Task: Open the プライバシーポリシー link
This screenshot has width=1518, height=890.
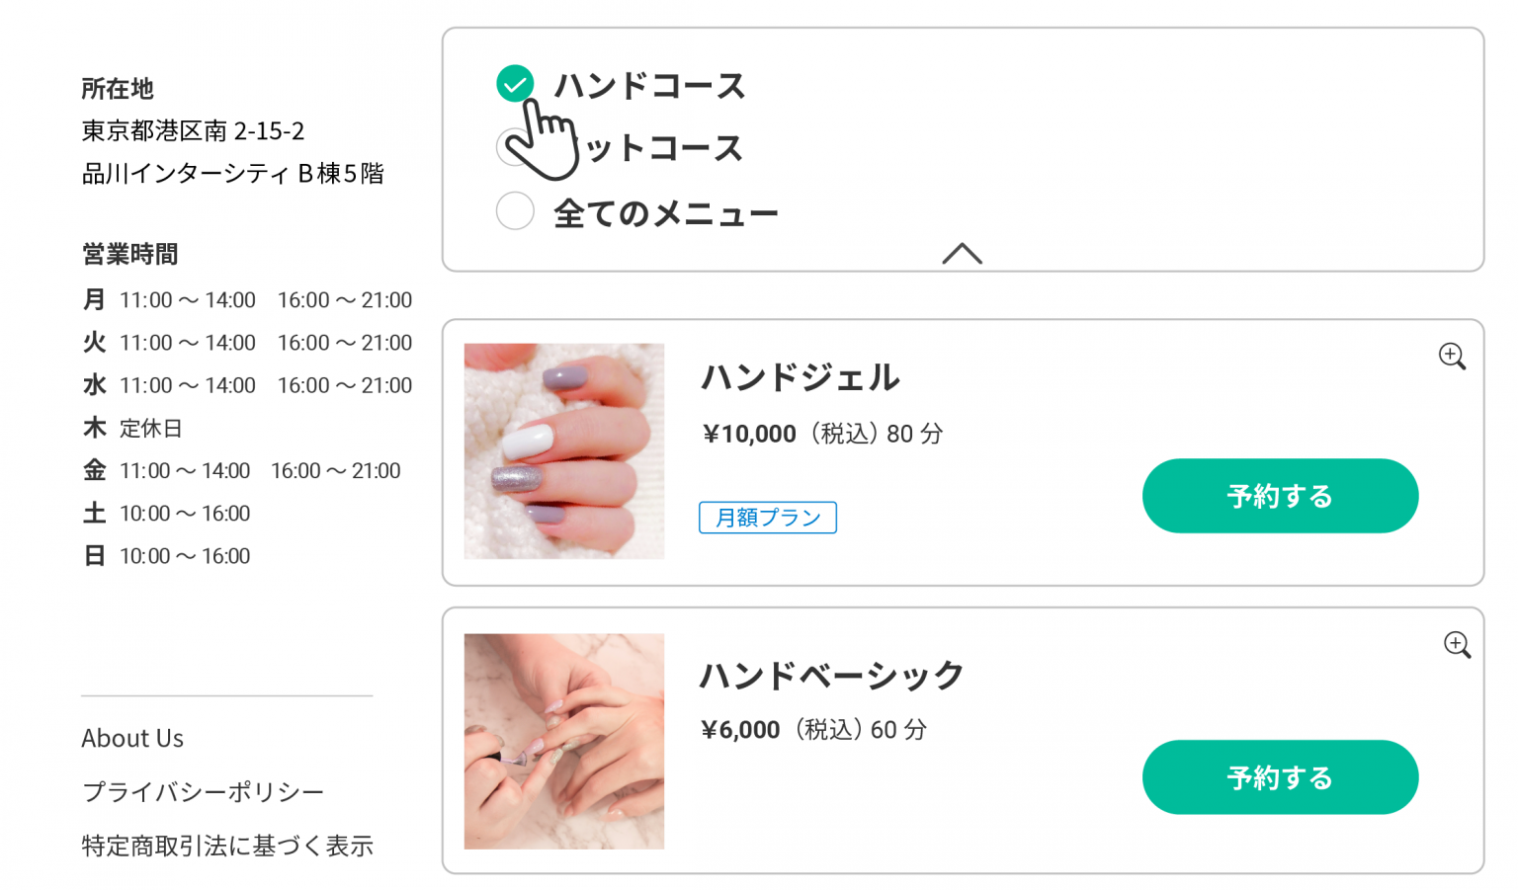Action: (203, 792)
